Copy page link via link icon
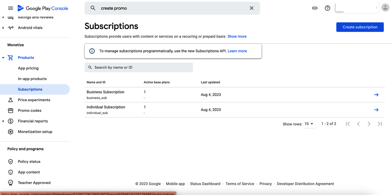 315,8
